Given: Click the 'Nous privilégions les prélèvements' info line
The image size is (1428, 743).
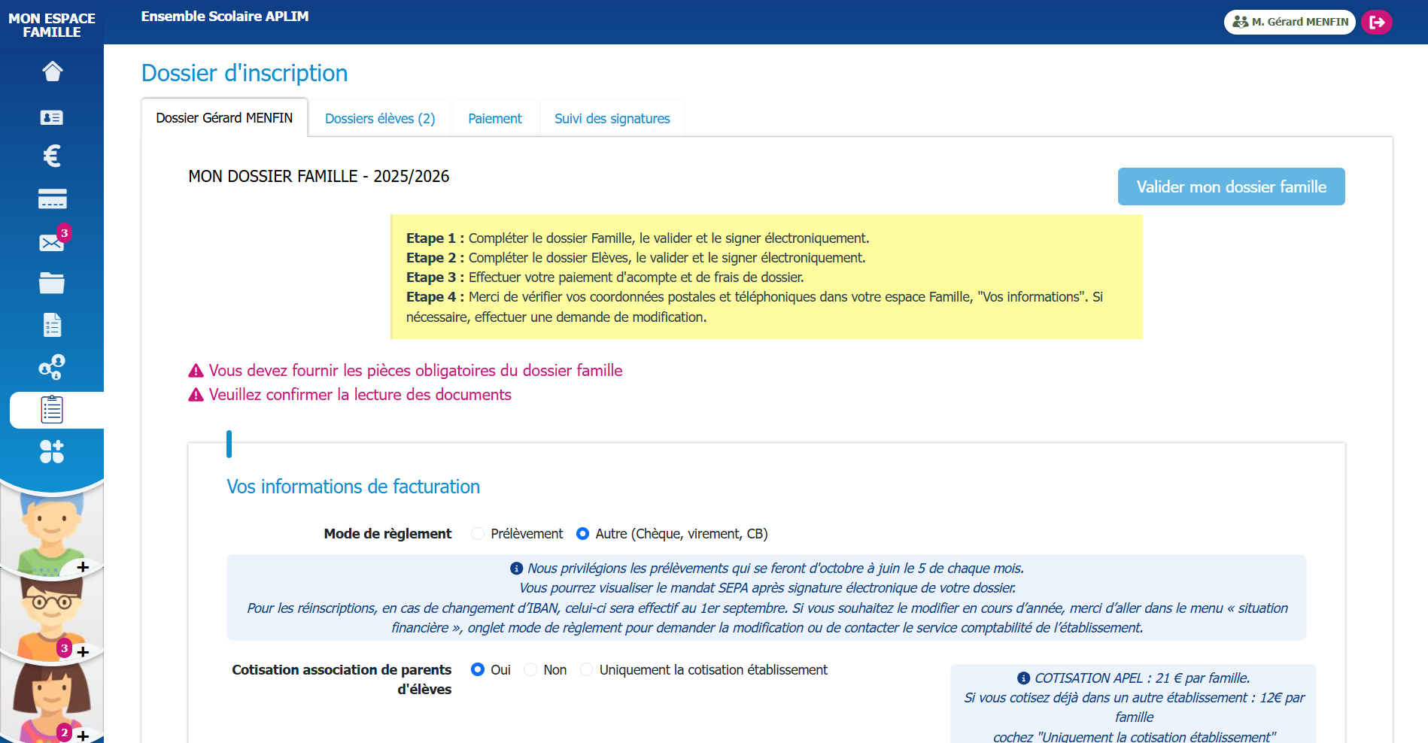Looking at the screenshot, I should [x=776, y=569].
